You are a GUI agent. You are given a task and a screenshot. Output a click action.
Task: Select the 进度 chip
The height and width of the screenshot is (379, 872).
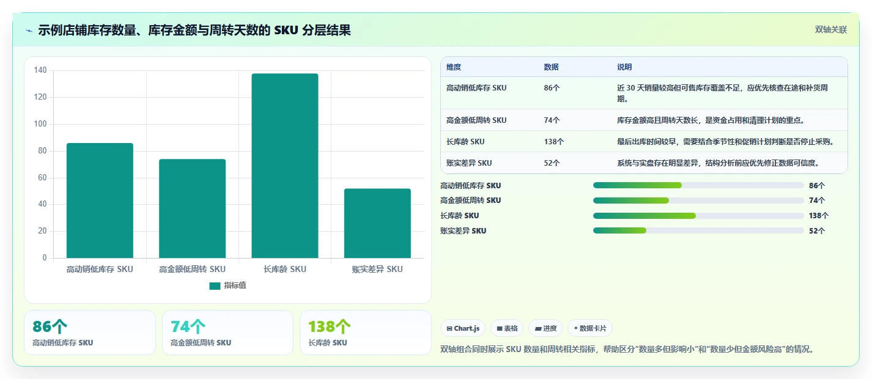[545, 328]
